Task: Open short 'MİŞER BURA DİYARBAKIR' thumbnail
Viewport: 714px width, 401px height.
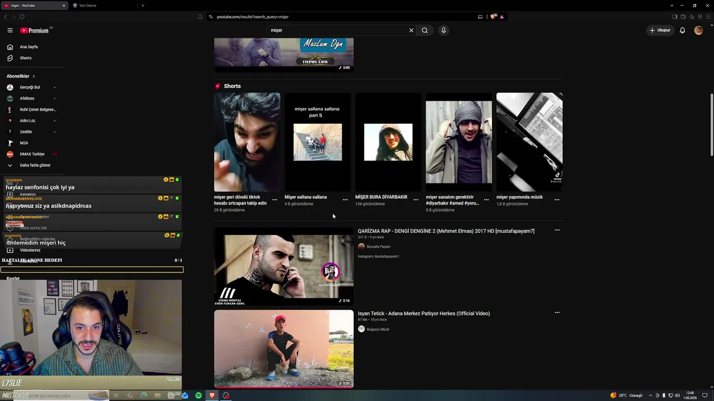Action: click(x=388, y=142)
